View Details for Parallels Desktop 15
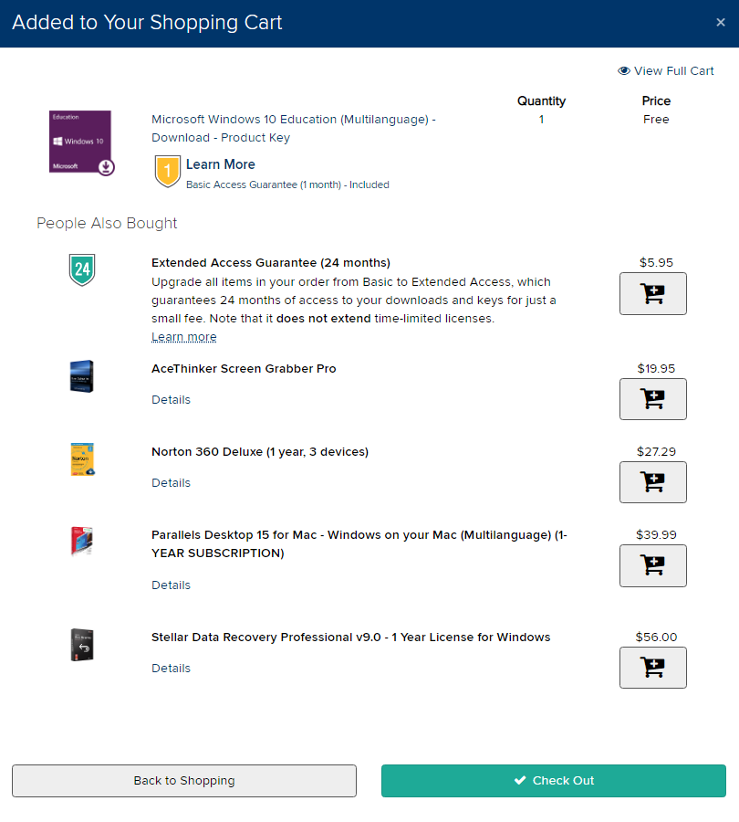The image size is (739, 822). point(172,585)
